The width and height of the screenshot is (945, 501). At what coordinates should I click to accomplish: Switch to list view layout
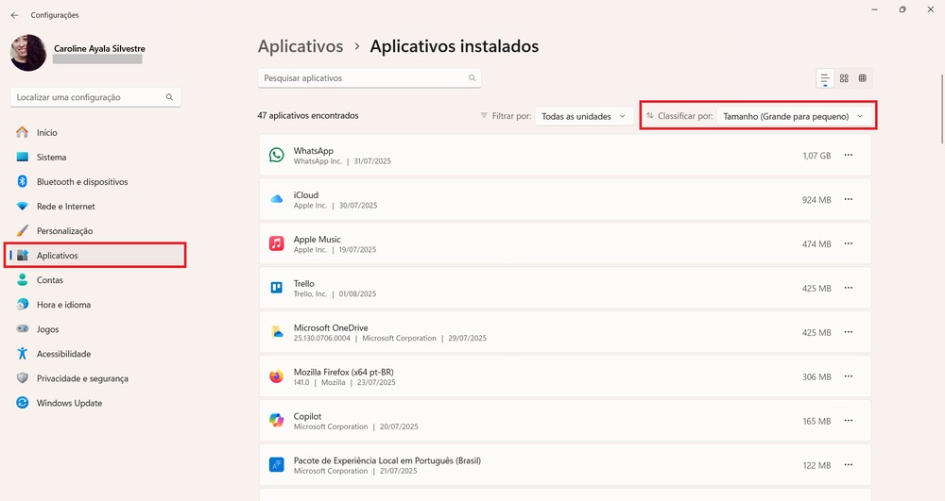[x=825, y=78]
